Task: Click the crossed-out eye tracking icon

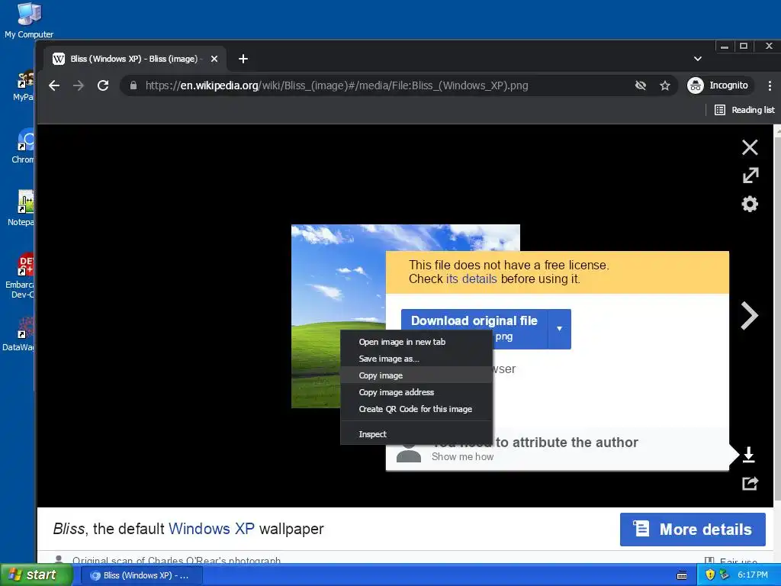Action: click(641, 85)
